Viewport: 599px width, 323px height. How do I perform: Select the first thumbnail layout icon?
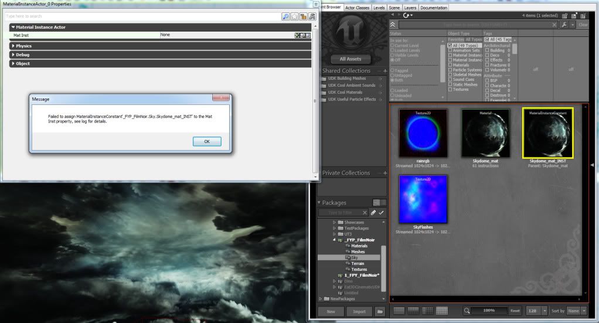399,311
